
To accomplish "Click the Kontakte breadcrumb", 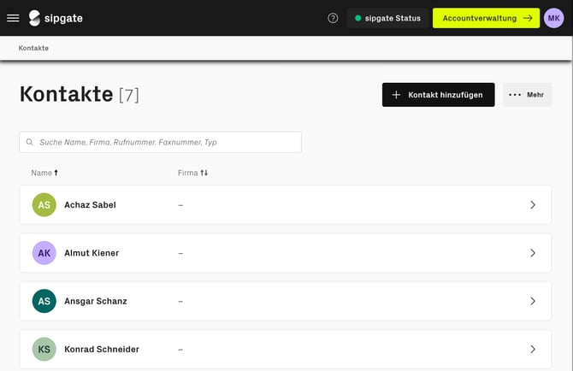I will point(33,48).
